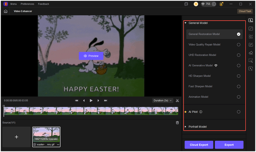
Task: Click the timeline filmstrip track
Action: point(91,111)
